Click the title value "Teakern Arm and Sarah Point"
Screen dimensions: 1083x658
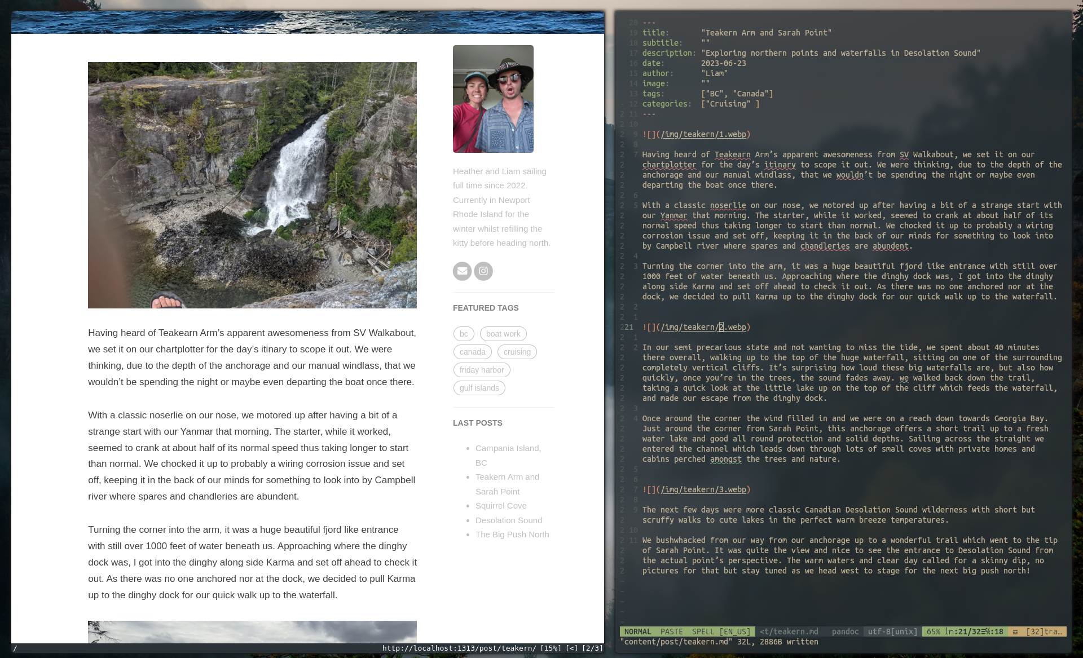(766, 33)
